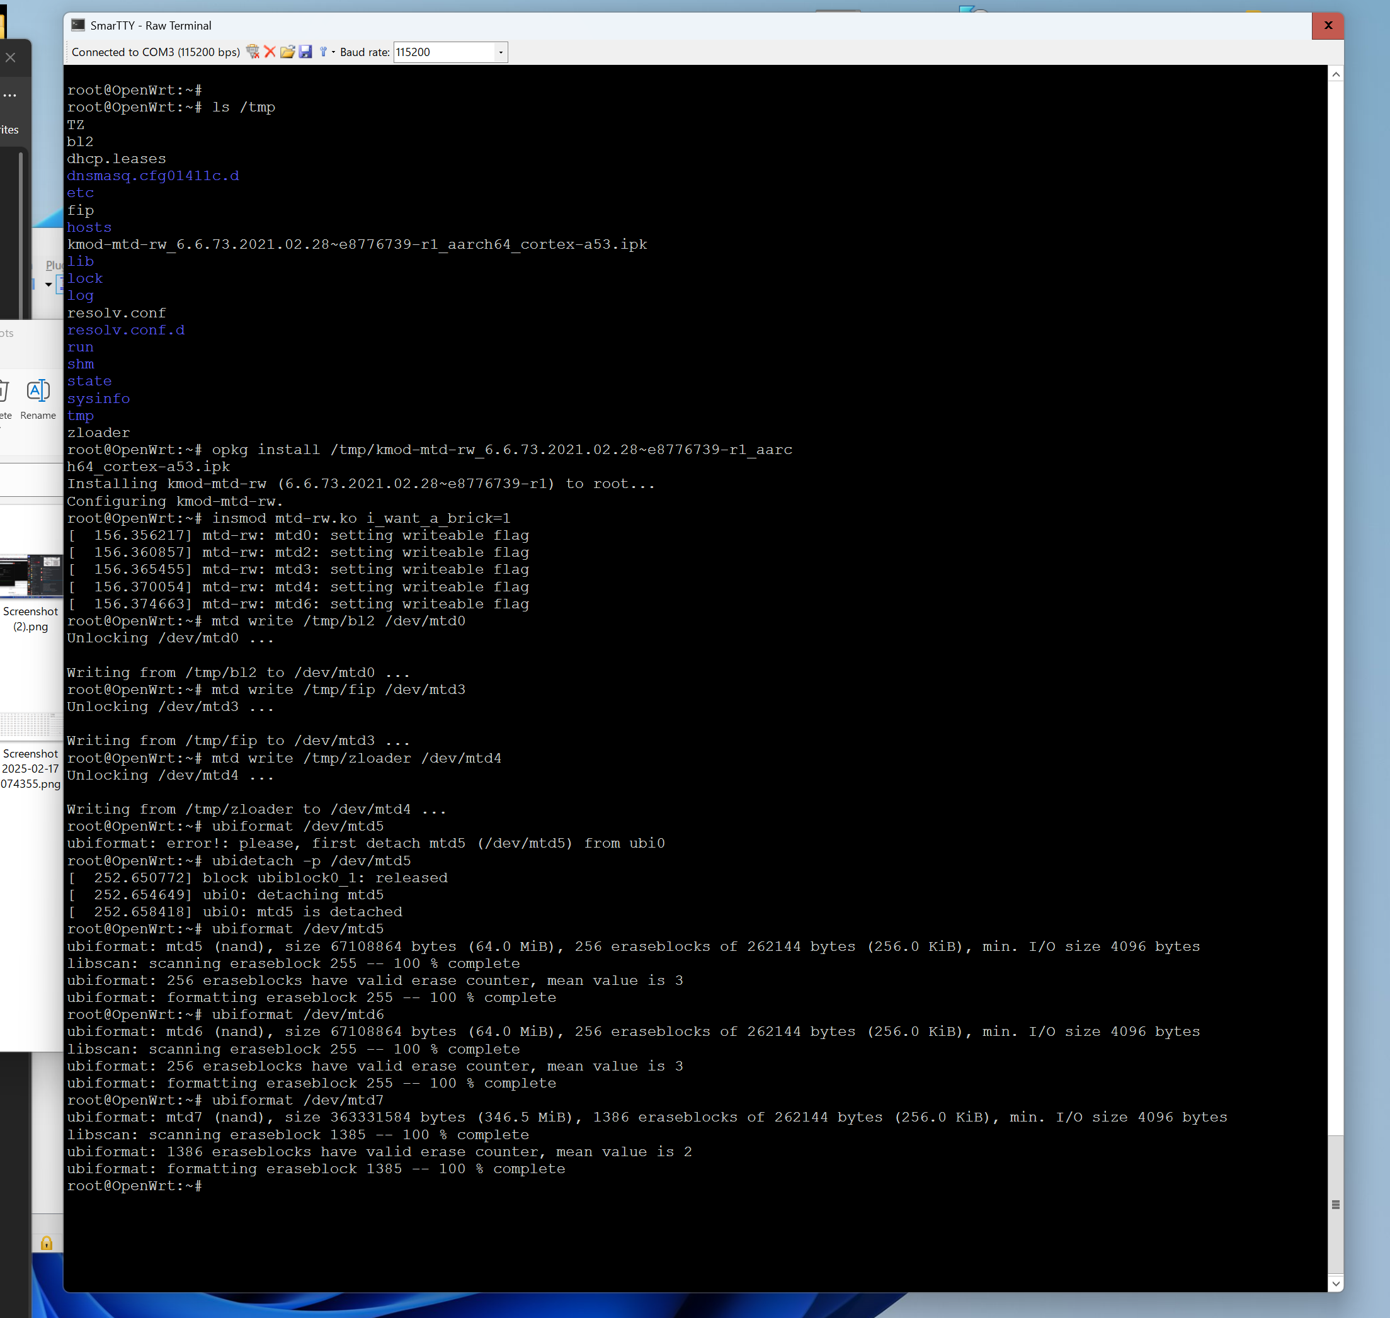
Task: Click the save floppy disk icon
Action: click(305, 52)
